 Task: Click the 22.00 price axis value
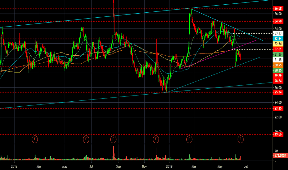[x=278, y=117]
